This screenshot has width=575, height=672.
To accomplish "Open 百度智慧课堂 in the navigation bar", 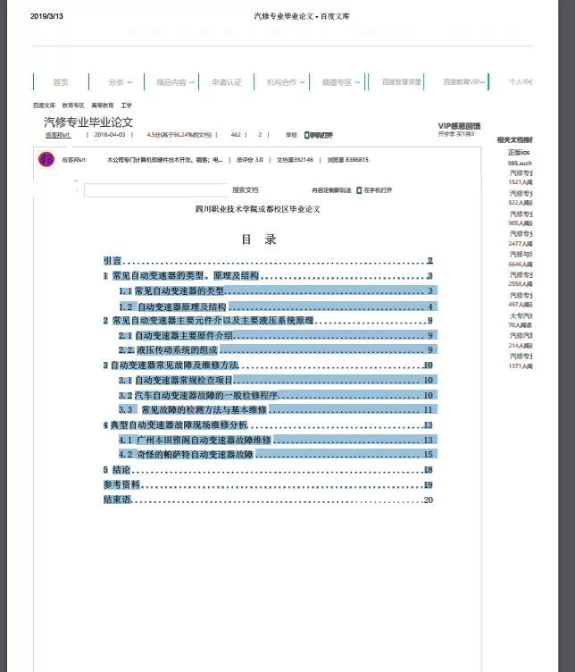I will pos(402,81).
